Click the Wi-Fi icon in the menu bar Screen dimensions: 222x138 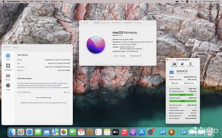pyautogui.click(x=182, y=2)
